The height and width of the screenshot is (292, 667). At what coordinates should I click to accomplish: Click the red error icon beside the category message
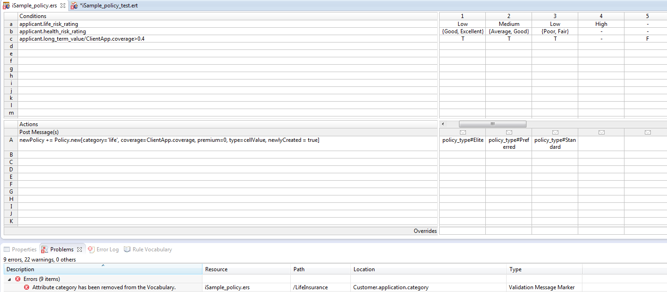click(26, 287)
